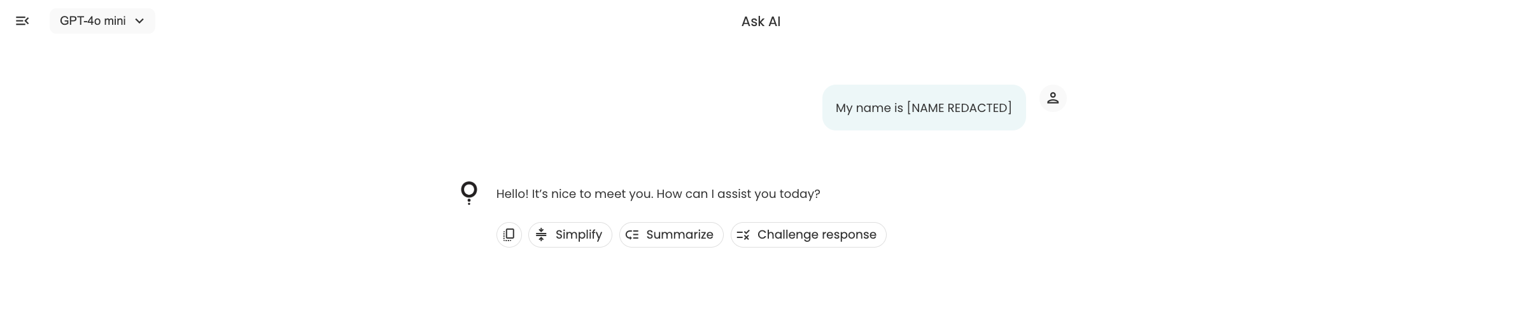Select the user message bubble
The image size is (1534, 329).
point(924,108)
